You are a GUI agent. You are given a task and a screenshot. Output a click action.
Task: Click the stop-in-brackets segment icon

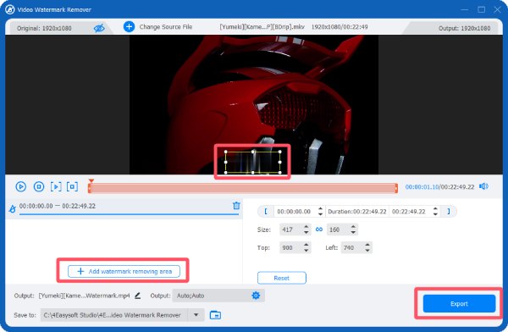pyautogui.click(x=72, y=186)
